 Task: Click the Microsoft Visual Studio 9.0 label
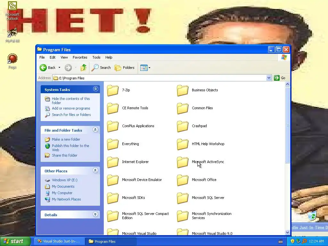(212, 233)
